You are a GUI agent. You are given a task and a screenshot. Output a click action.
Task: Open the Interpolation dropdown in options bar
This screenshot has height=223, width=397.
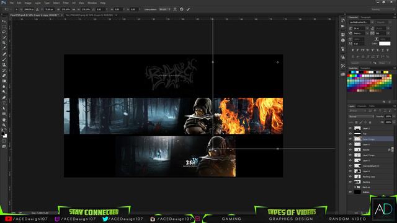coord(164,9)
